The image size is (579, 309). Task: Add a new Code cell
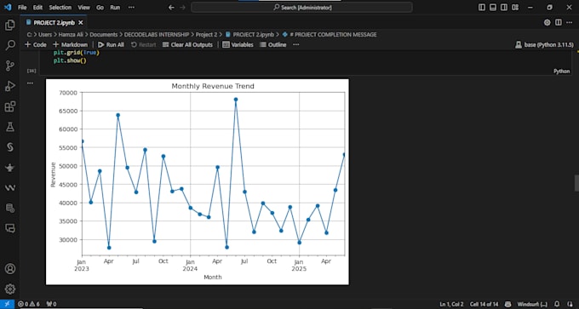pos(36,44)
